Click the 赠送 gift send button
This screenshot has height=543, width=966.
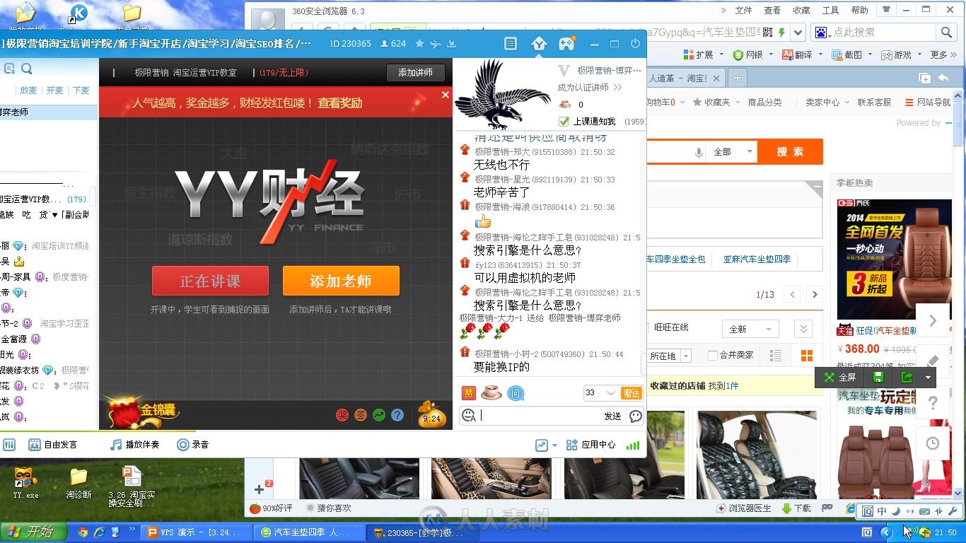[x=631, y=393]
